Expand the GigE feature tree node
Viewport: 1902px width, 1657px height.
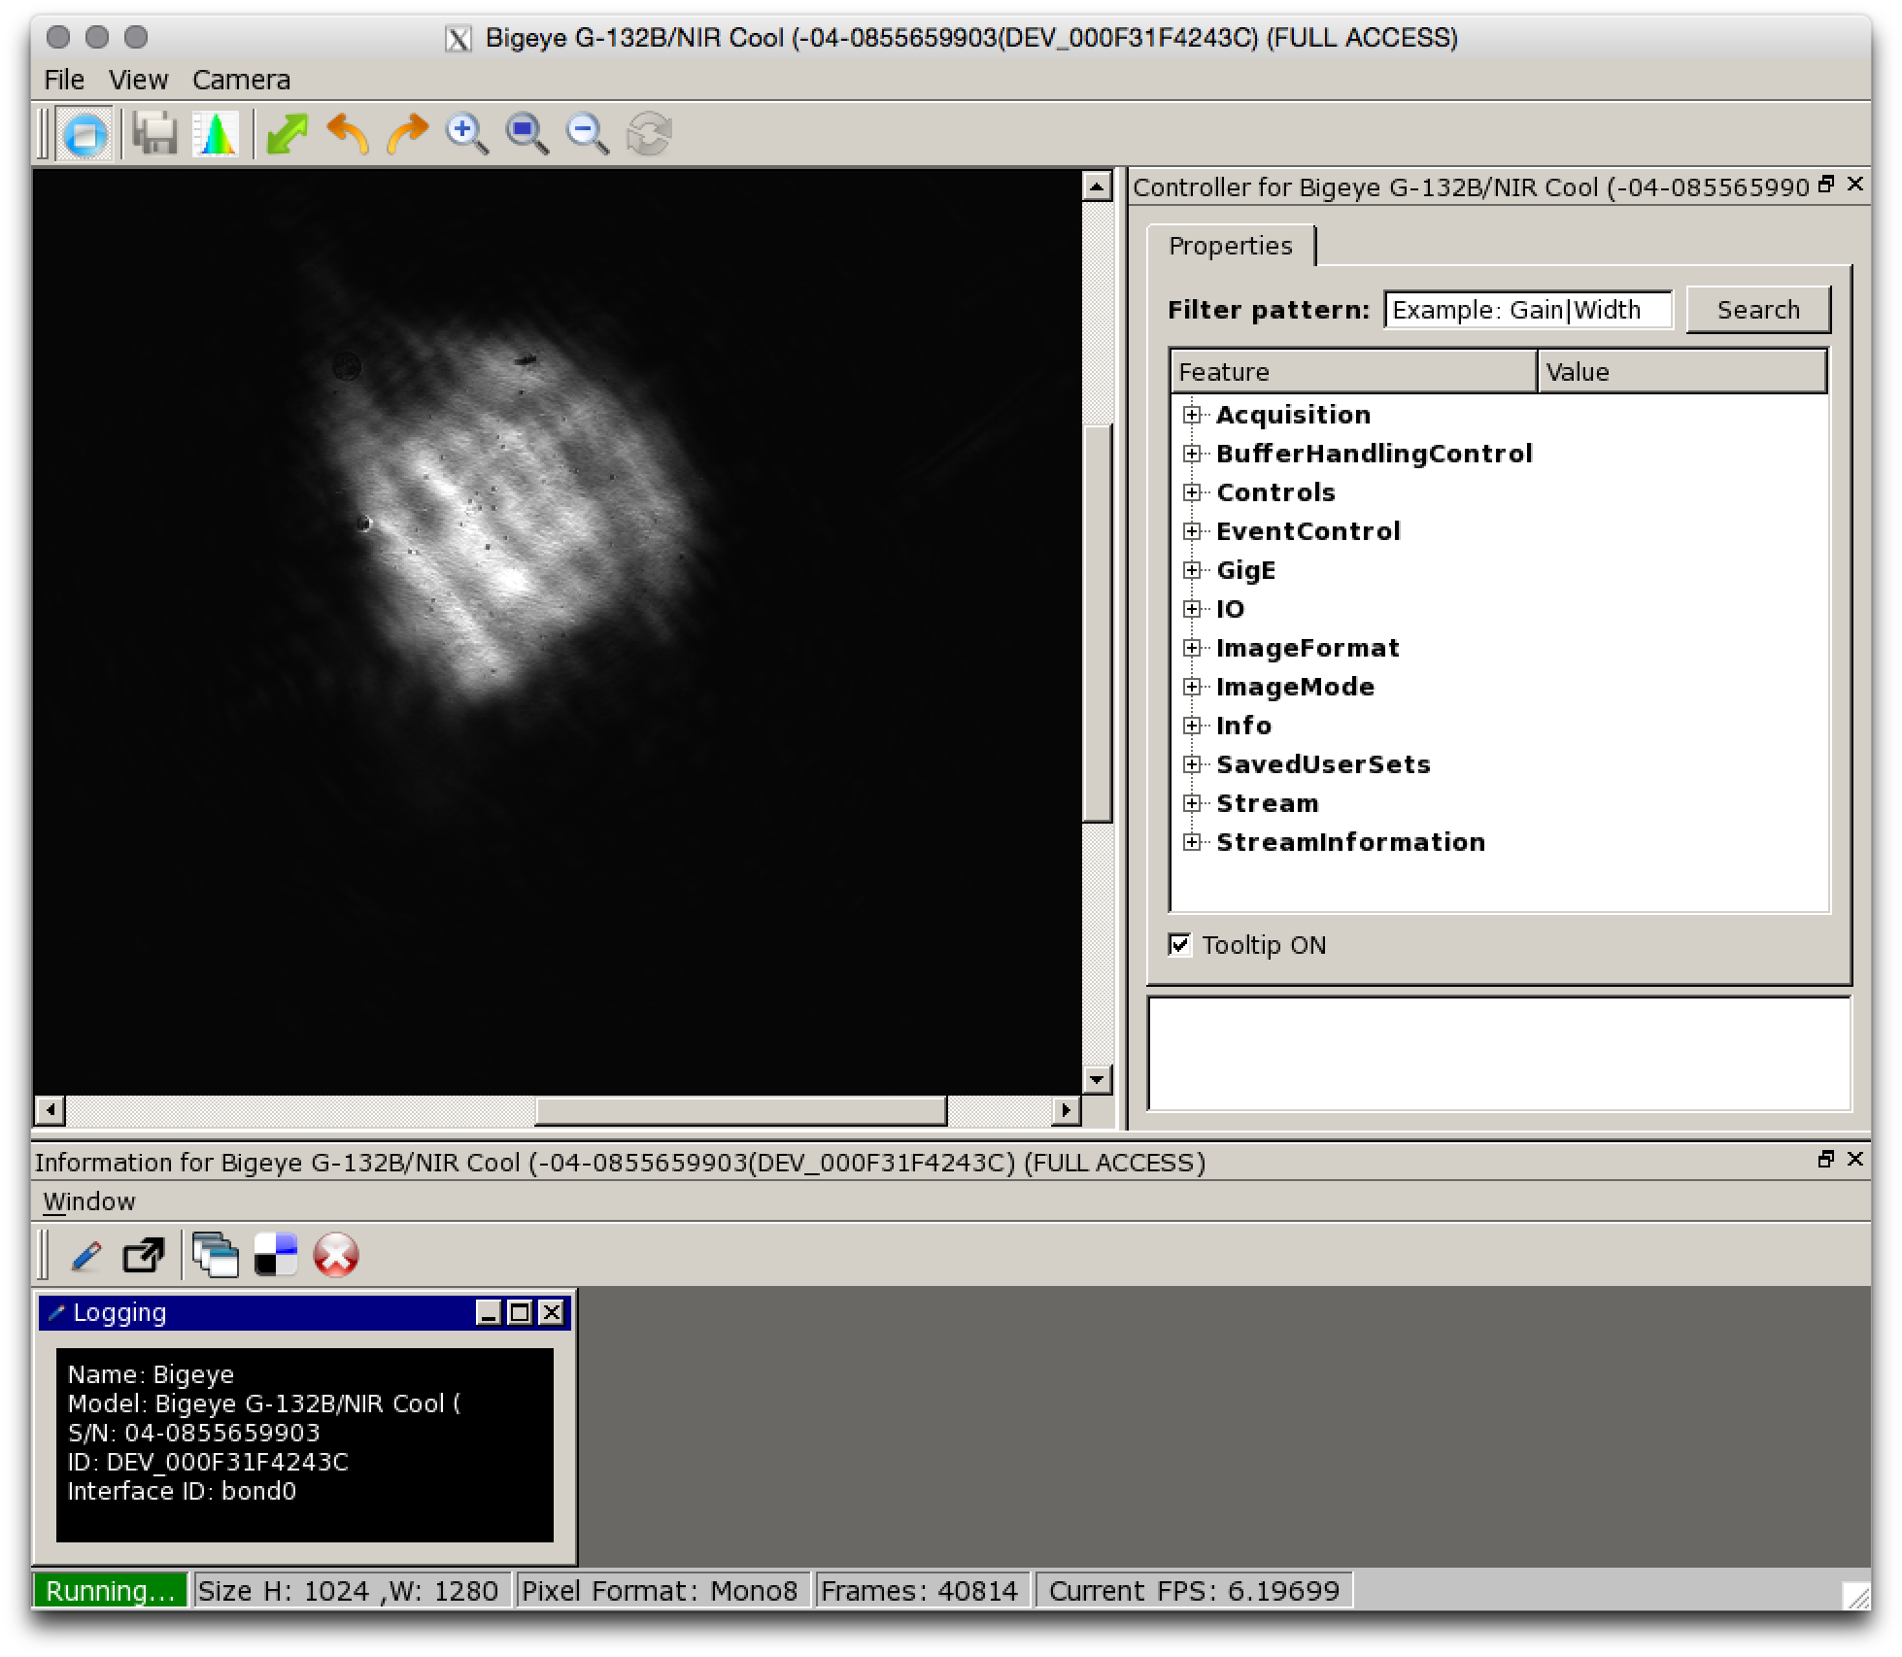click(1192, 570)
